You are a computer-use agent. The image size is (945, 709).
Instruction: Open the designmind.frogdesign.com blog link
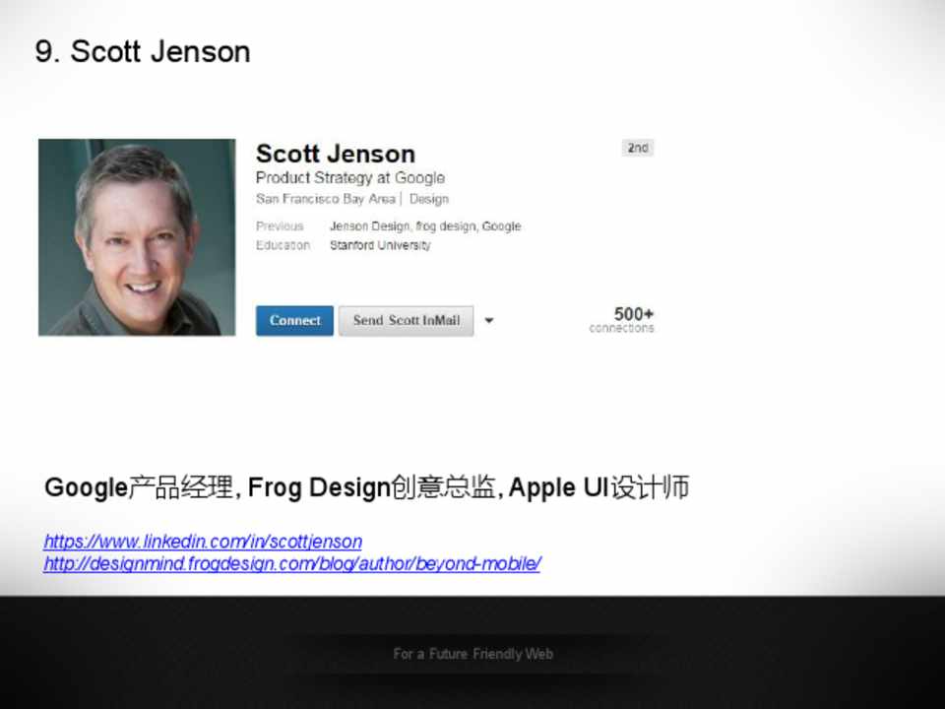pyautogui.click(x=292, y=563)
